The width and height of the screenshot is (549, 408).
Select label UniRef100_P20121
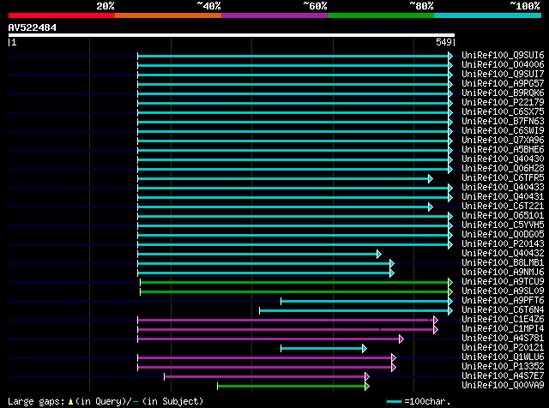(x=503, y=348)
